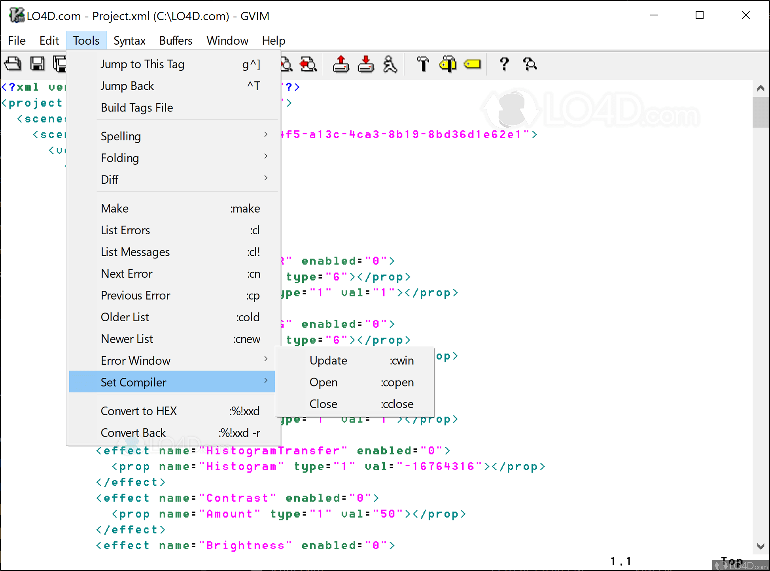Click the Save file floppy icon
The height and width of the screenshot is (571, 770).
click(38, 64)
